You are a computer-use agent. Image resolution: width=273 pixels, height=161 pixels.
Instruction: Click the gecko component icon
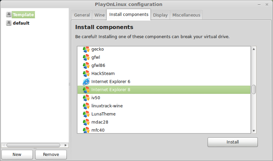[x=86, y=49]
